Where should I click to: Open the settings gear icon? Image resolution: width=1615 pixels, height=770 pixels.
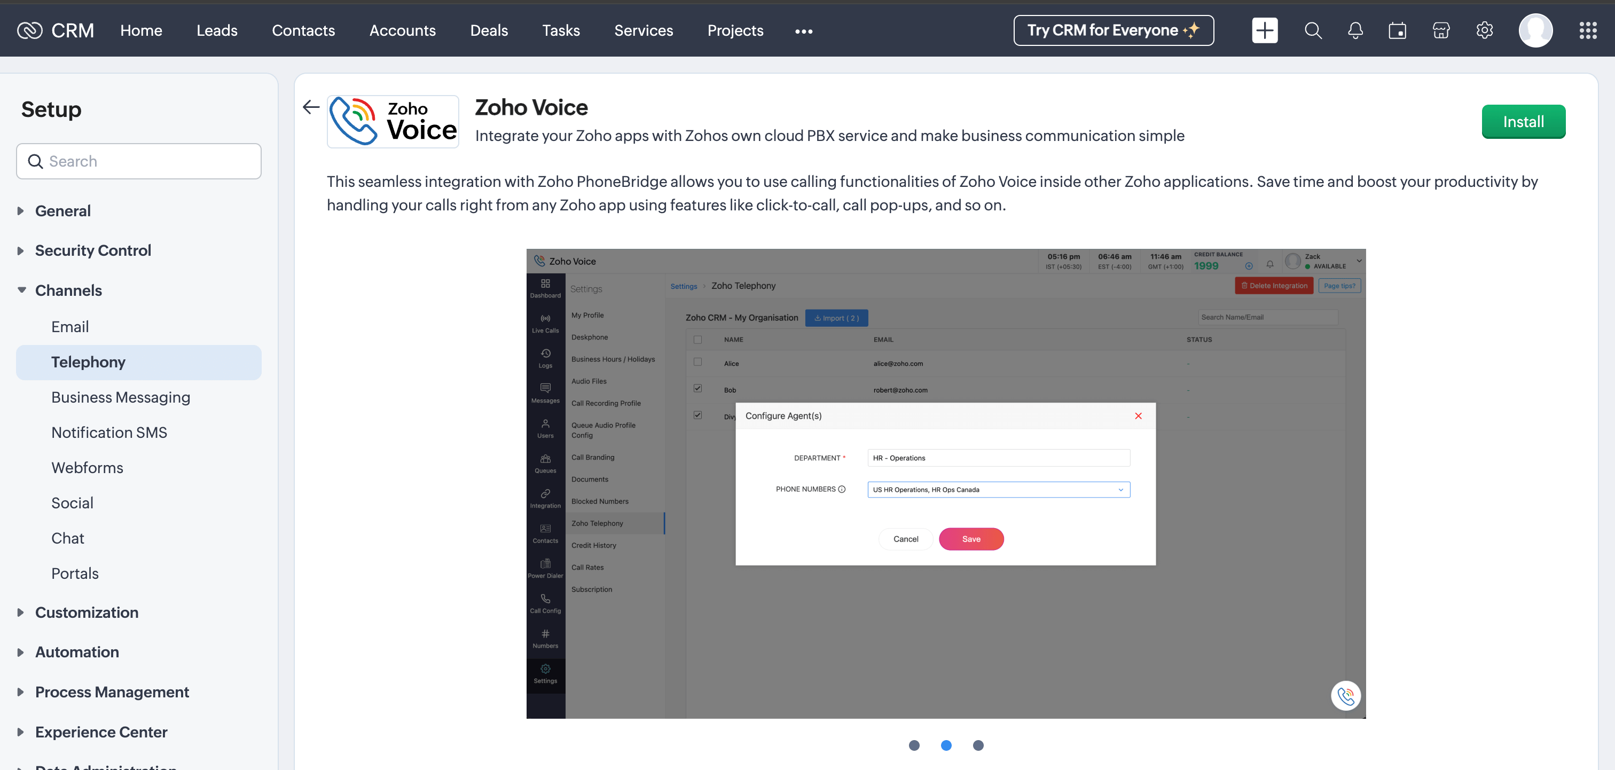coord(1484,30)
